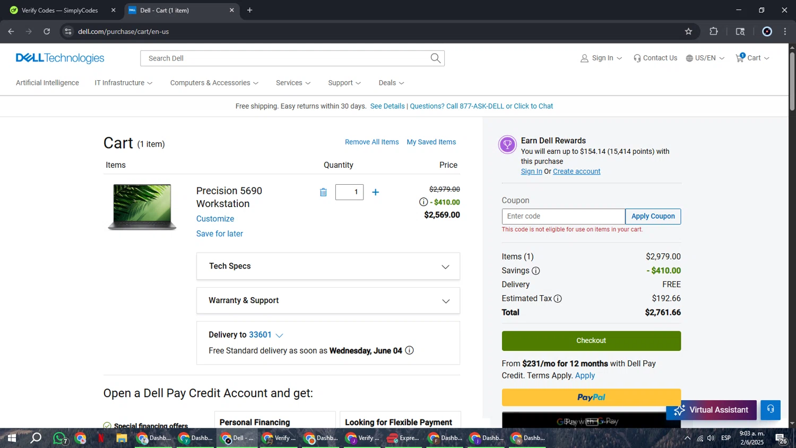Open the Deals menu
Image resolution: width=796 pixels, height=448 pixels.
(391, 83)
